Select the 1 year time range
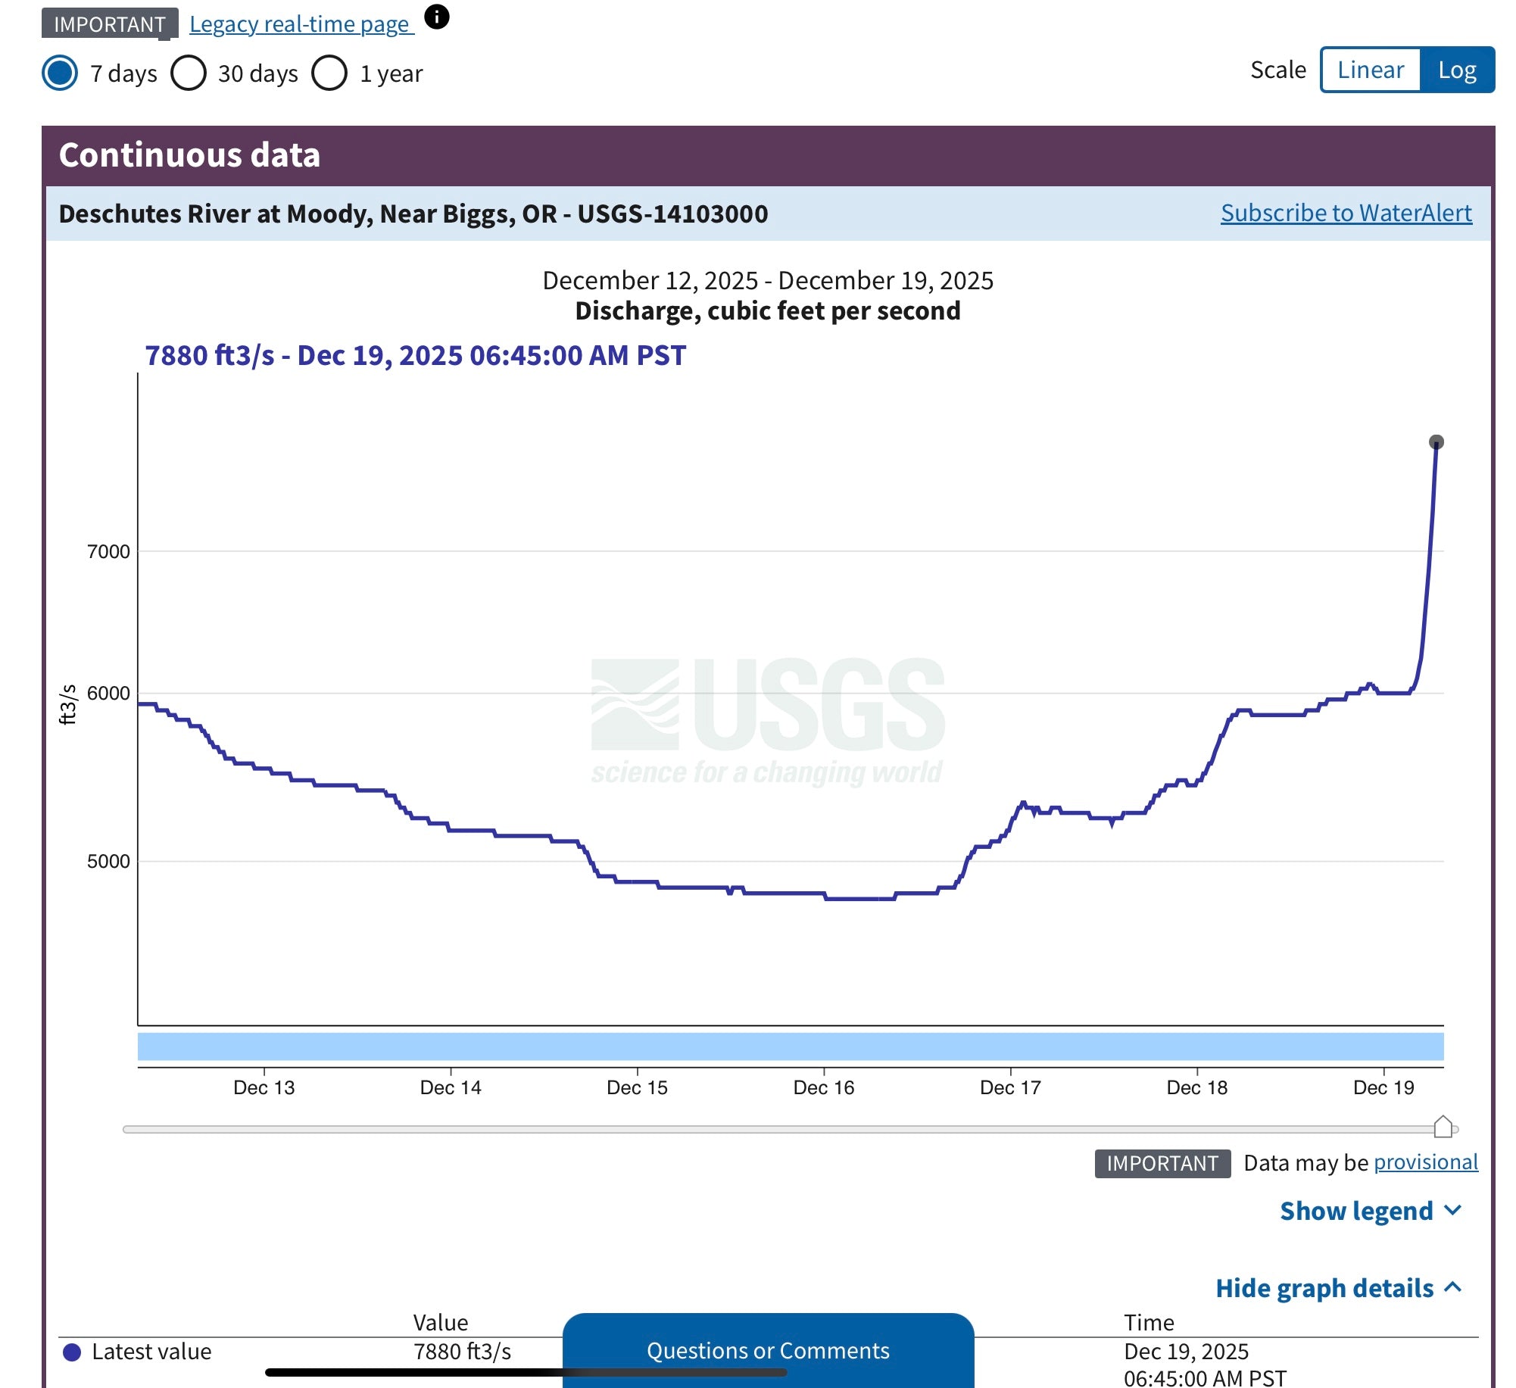This screenshot has width=1516, height=1388. point(329,73)
